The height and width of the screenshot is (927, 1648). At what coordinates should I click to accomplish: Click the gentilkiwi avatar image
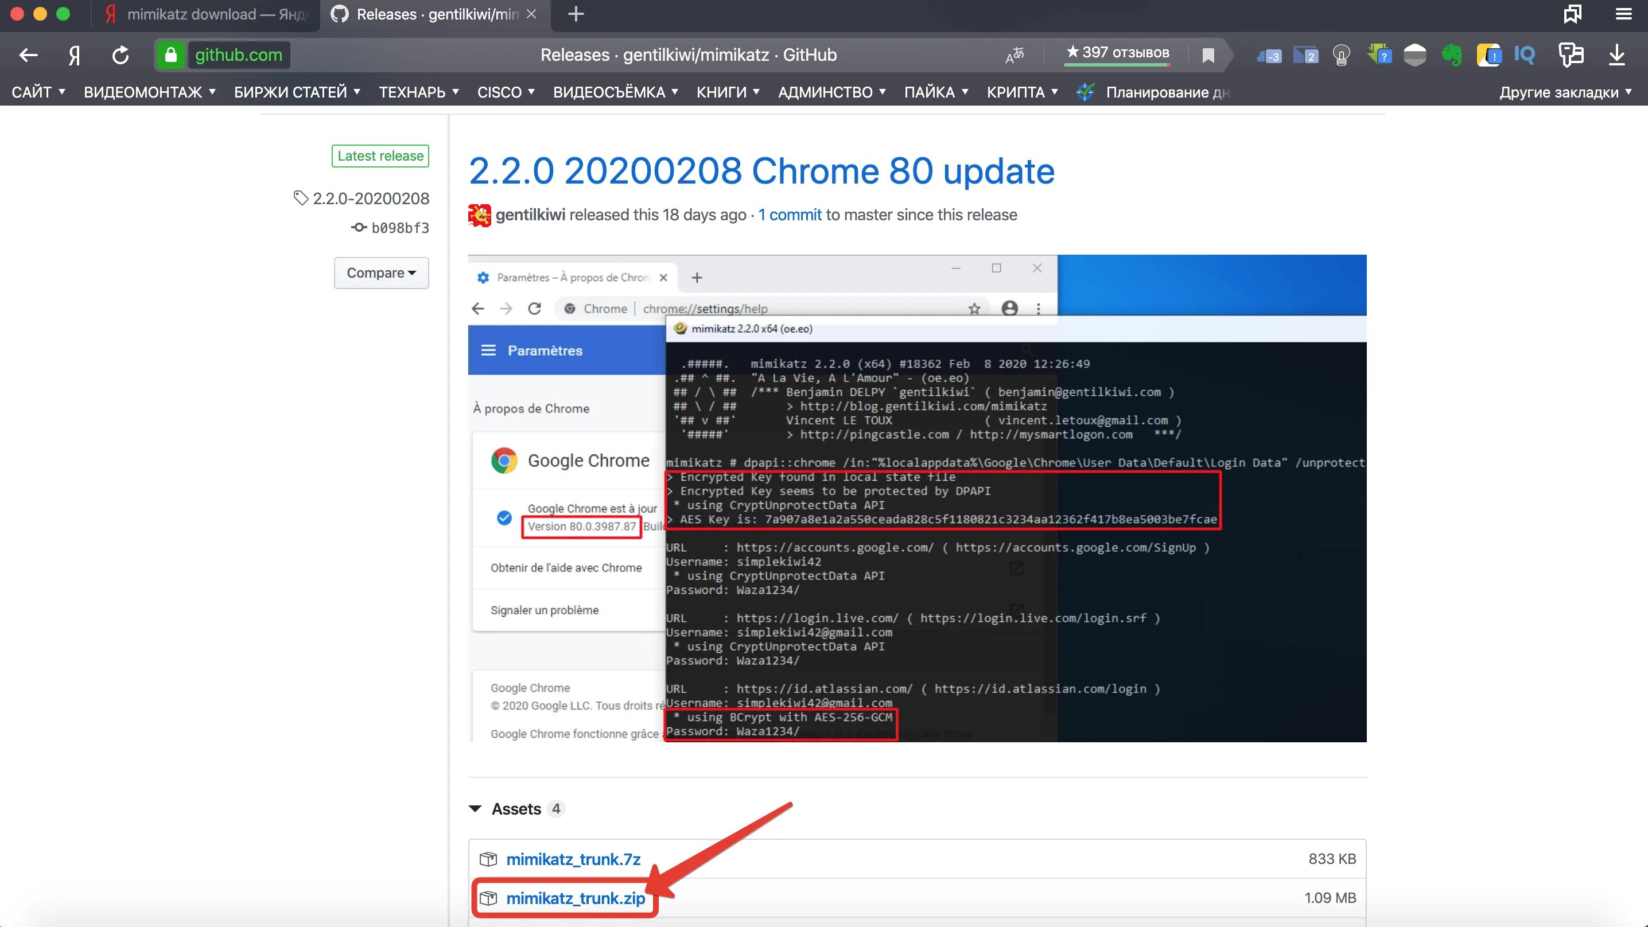point(479,215)
